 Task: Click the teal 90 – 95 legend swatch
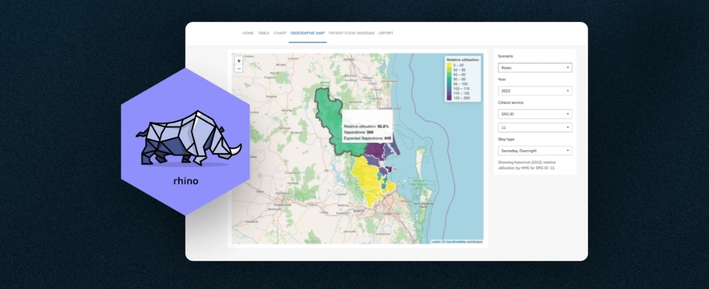pyautogui.click(x=450, y=79)
